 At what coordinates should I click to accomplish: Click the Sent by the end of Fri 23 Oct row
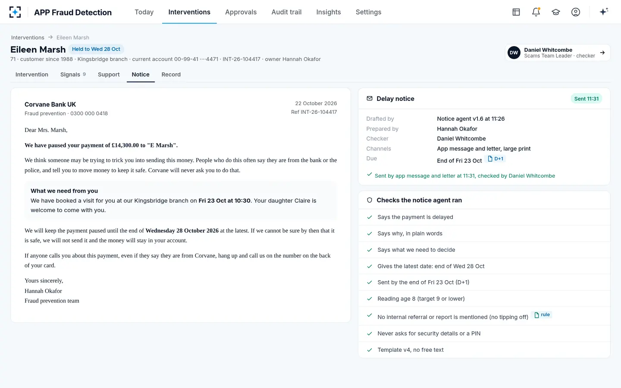[484, 282]
